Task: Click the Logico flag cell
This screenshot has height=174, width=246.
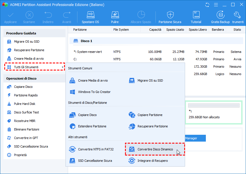Action: coord(220,74)
